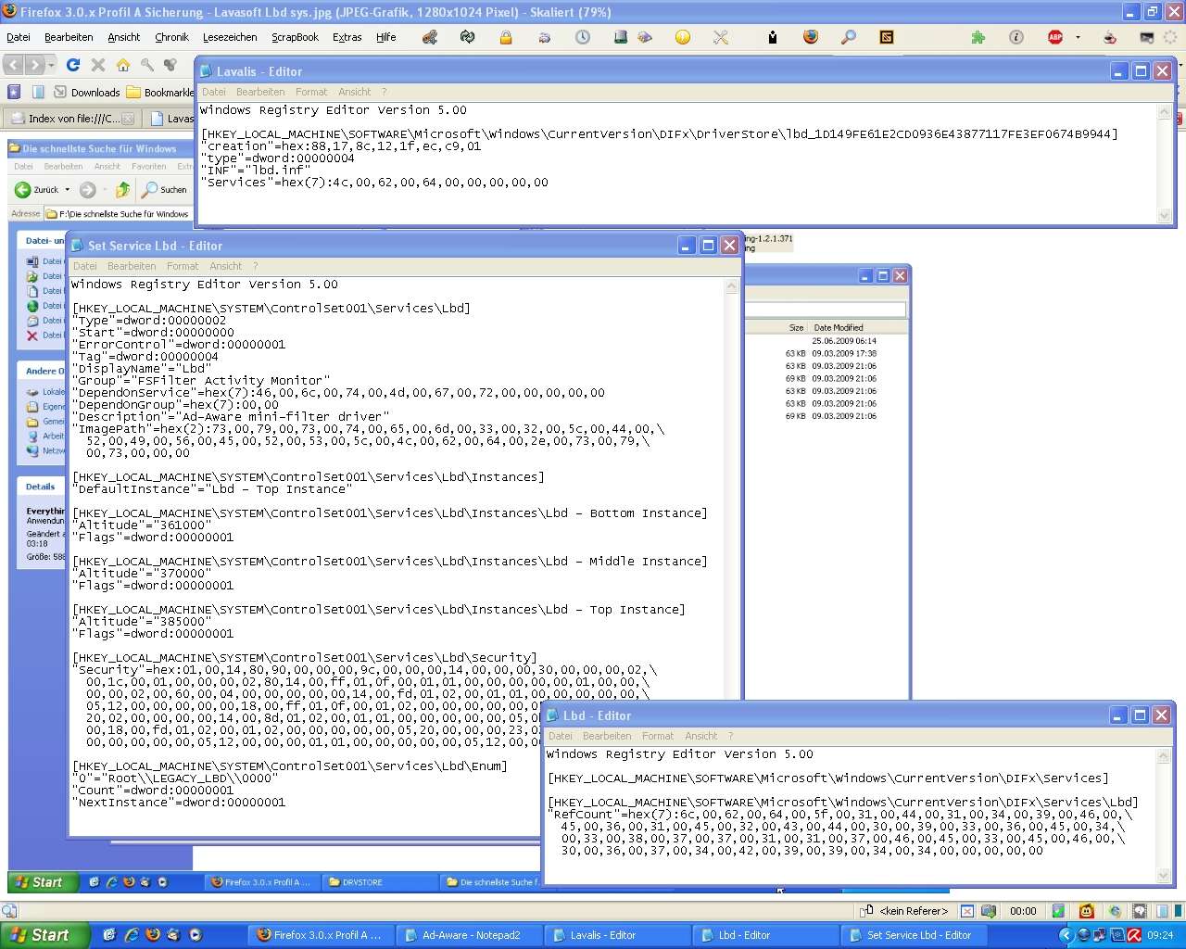Viewport: 1186px width, 949px height.
Task: Expand hidden system tray icons arrow
Action: click(1066, 935)
